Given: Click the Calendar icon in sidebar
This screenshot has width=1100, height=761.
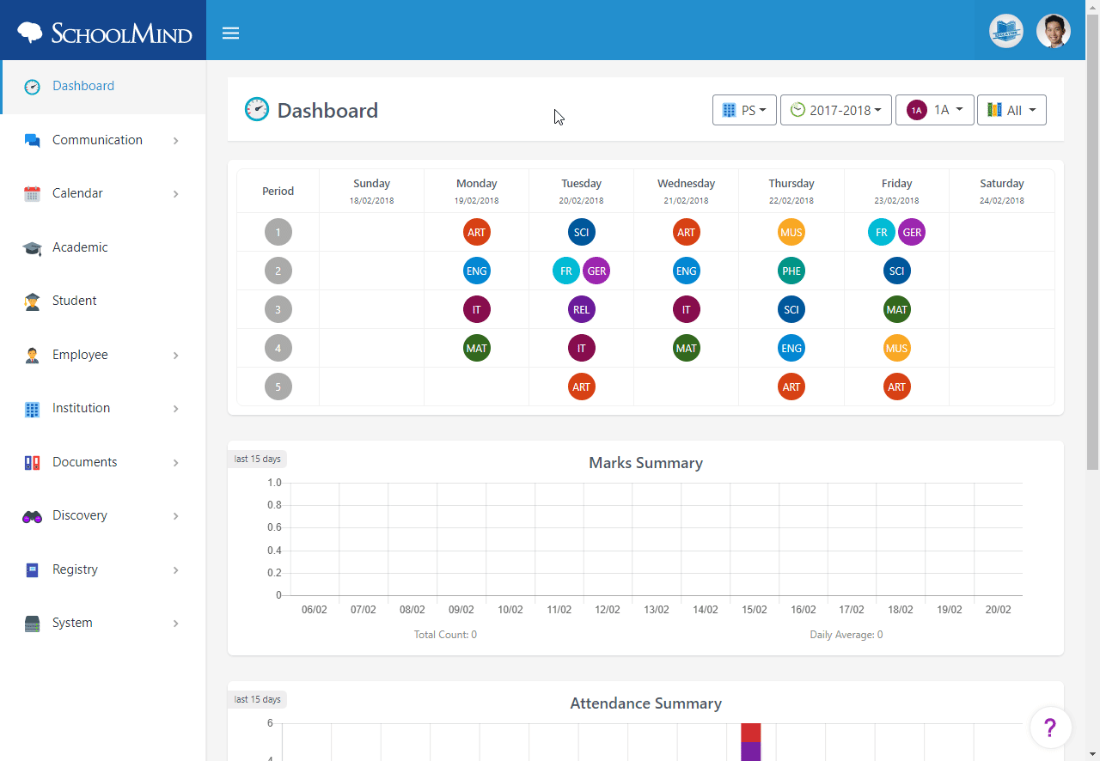Looking at the screenshot, I should point(32,194).
